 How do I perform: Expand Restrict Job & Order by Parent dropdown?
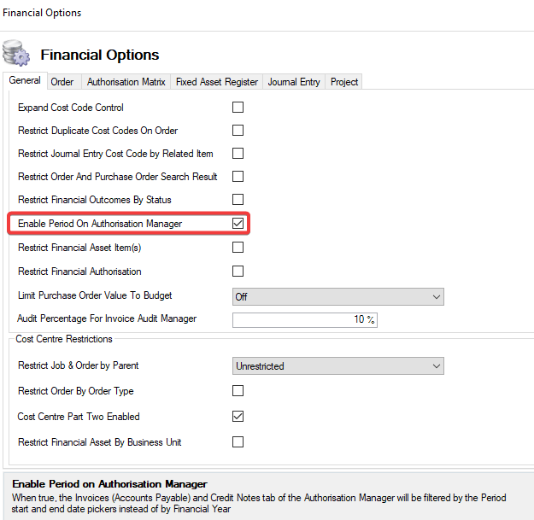[x=338, y=366]
